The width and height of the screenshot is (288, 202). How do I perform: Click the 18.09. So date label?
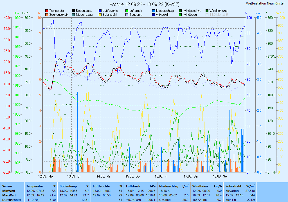point(220,176)
